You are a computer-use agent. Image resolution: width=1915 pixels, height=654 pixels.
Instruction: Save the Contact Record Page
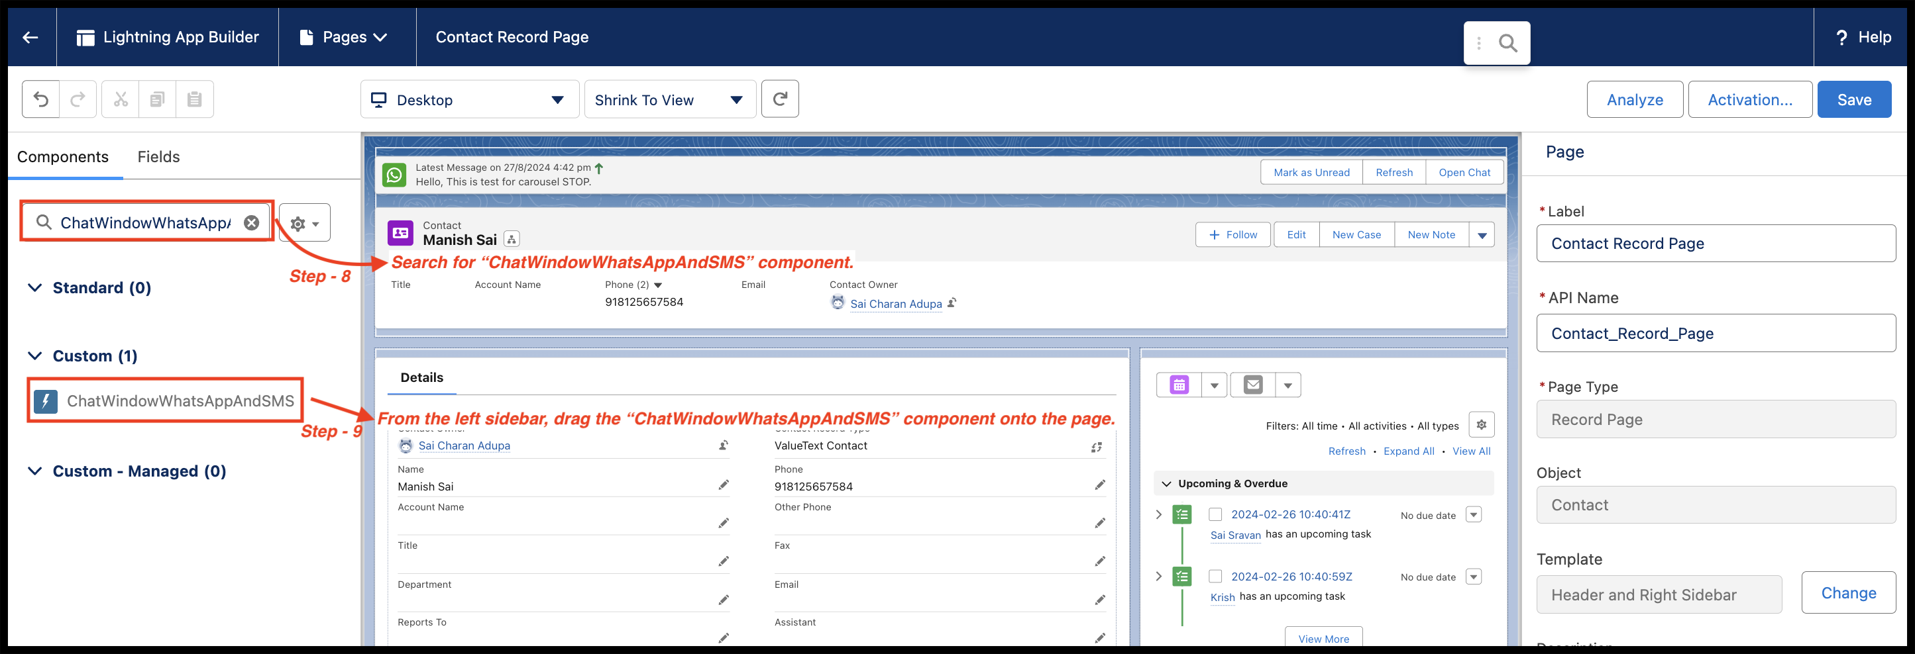click(1854, 99)
